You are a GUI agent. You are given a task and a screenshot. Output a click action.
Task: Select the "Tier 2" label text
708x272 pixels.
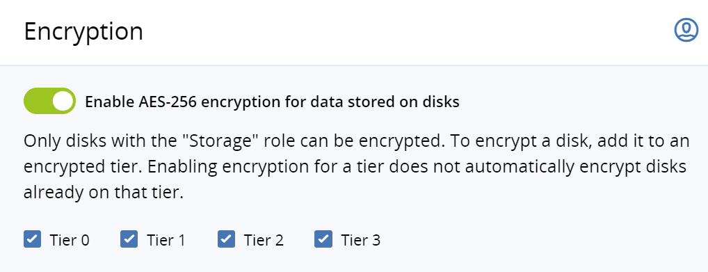tap(264, 241)
